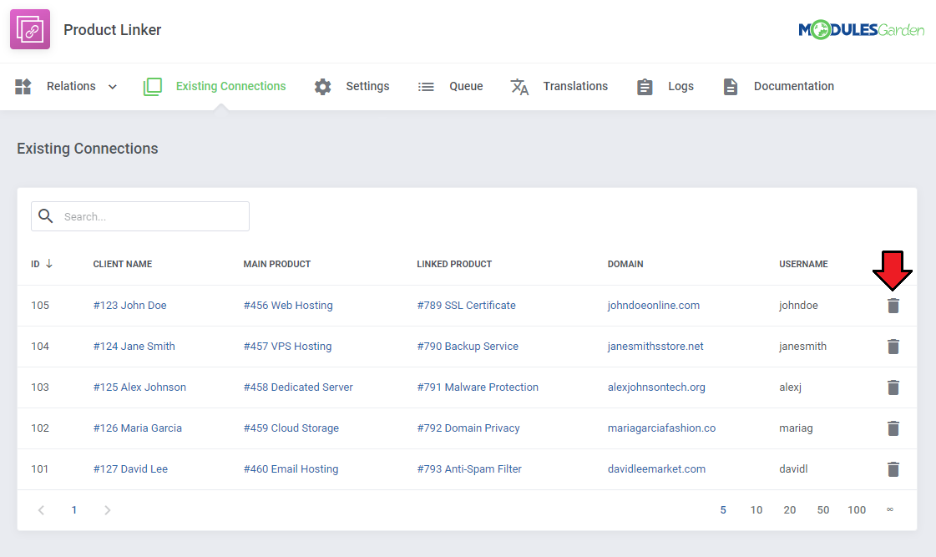Sort by LINKED PRODUCT column header

tap(454, 264)
